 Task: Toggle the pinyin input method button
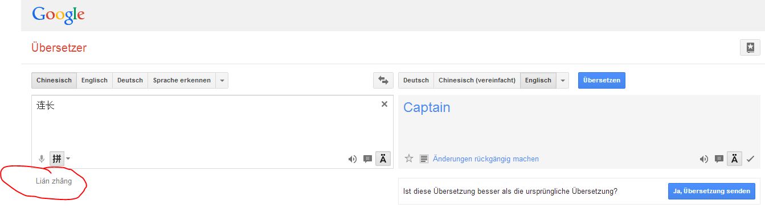point(57,159)
